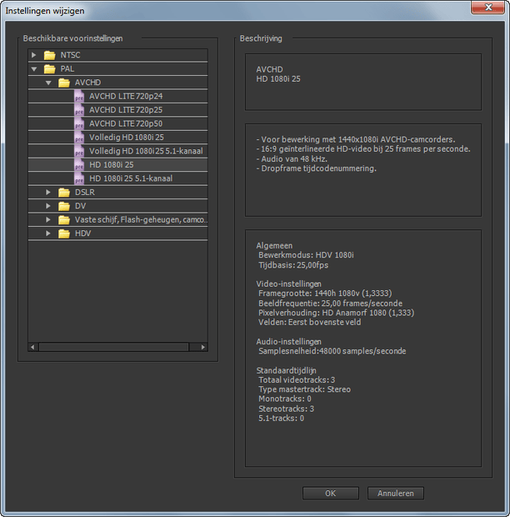Expand the DSLR folder arrow
This screenshot has height=517, width=510.
coord(48,193)
